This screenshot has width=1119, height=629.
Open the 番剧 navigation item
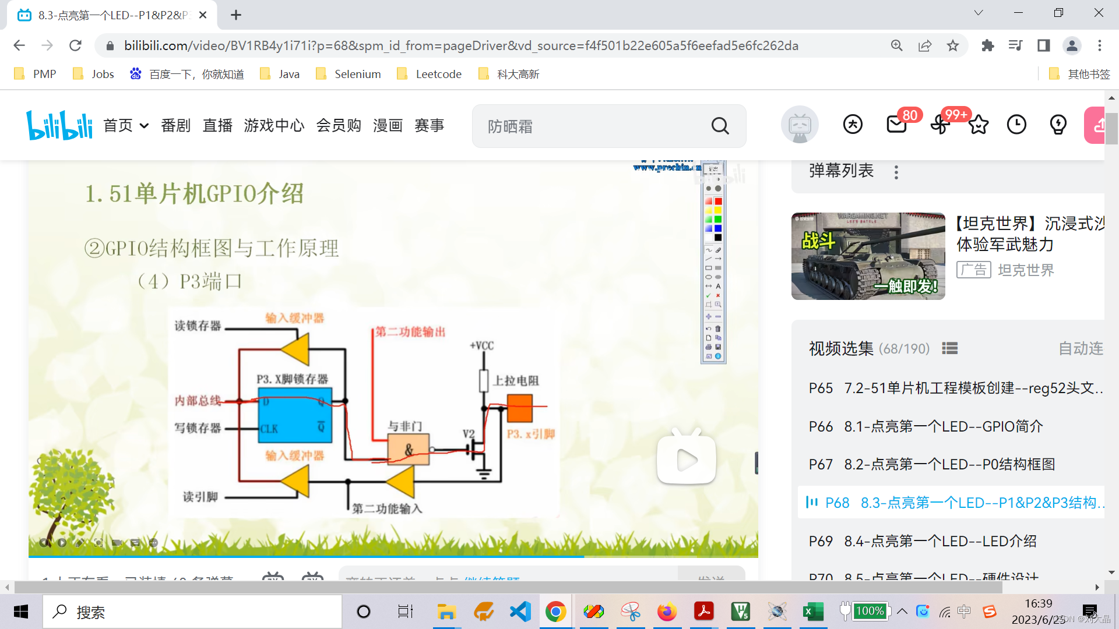pos(175,125)
